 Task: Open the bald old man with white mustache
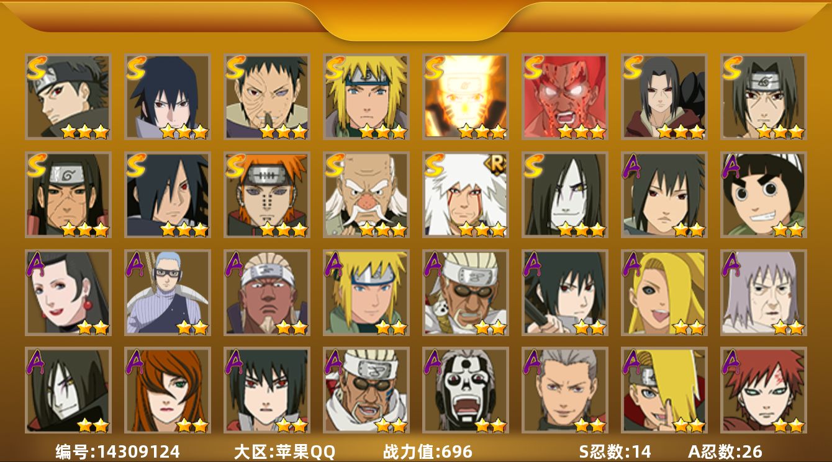(x=366, y=195)
